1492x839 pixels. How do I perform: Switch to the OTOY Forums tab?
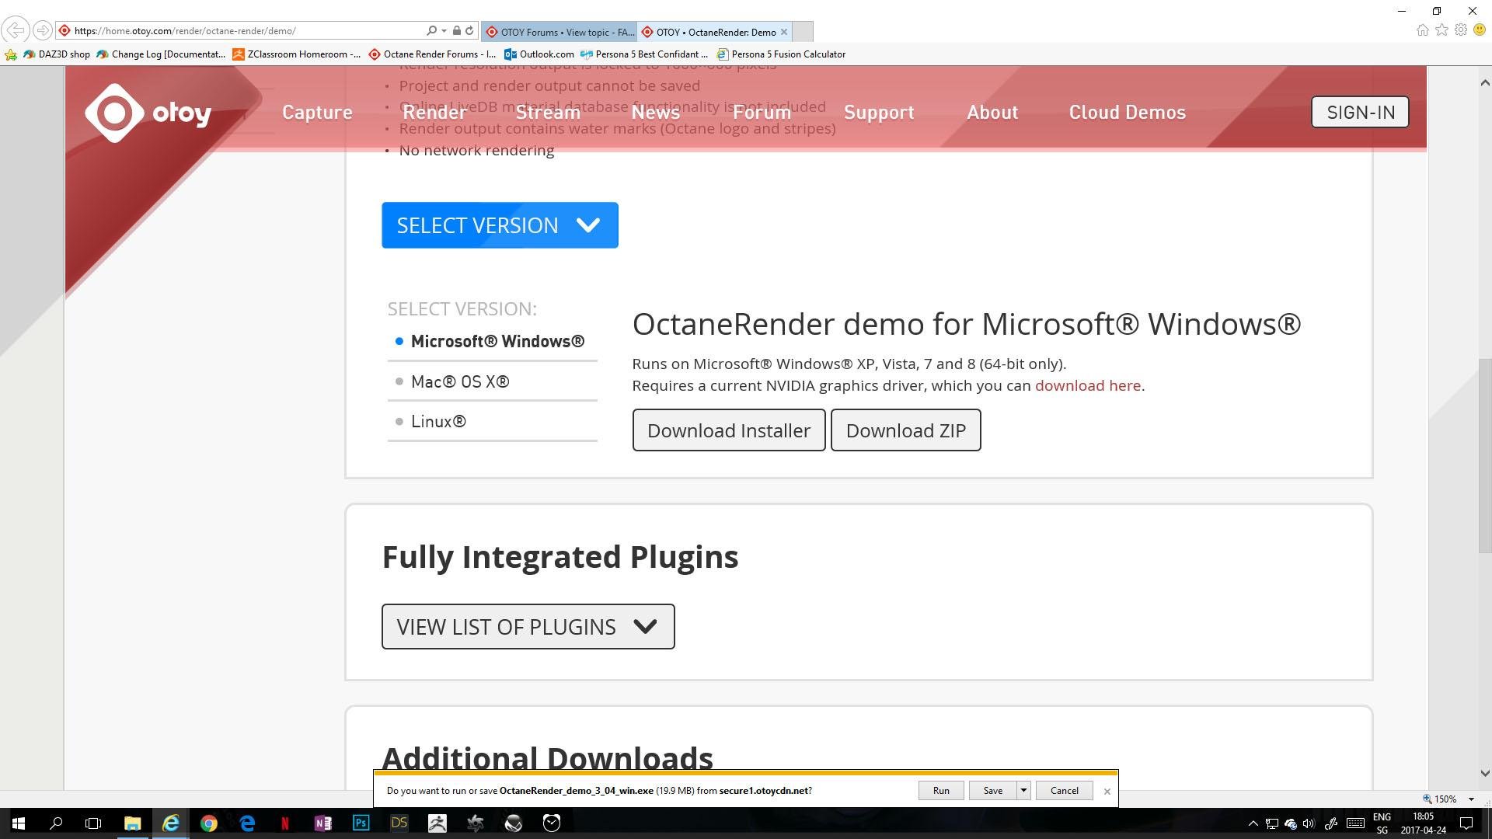[559, 32]
